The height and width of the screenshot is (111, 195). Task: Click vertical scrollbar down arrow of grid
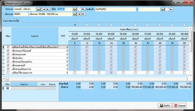pos(191,75)
